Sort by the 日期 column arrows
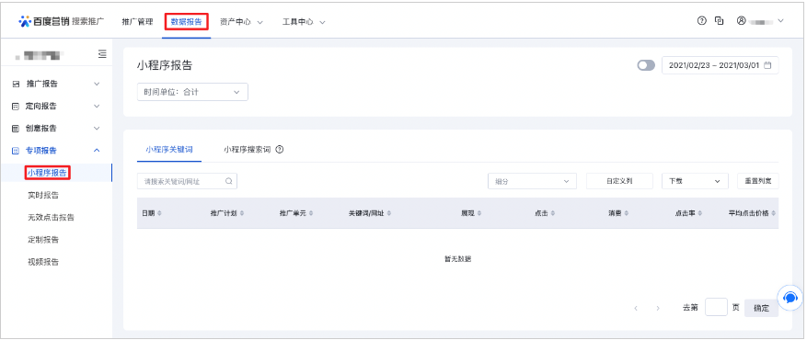This screenshot has height=340, width=807. [x=159, y=213]
